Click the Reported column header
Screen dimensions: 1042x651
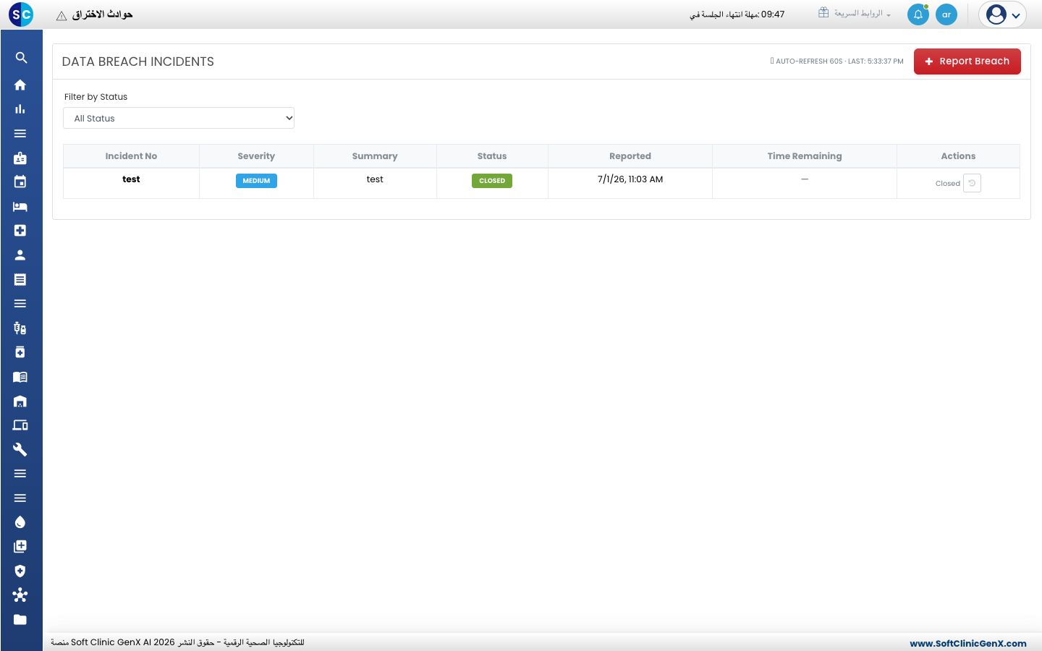coord(630,156)
